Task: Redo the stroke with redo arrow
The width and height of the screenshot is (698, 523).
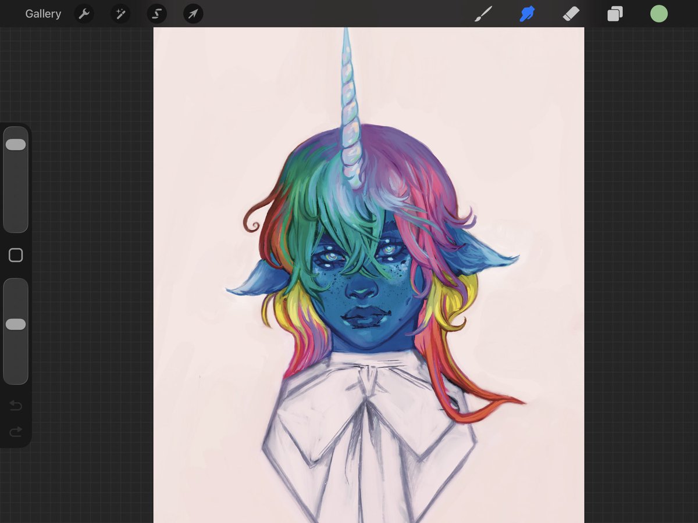Action: [x=16, y=431]
